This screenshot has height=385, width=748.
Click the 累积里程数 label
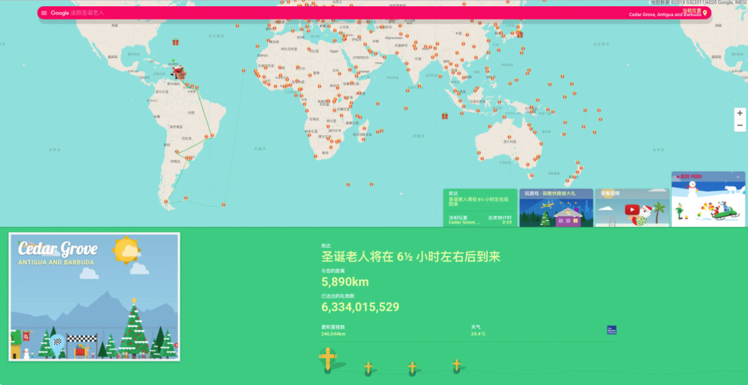(333, 328)
